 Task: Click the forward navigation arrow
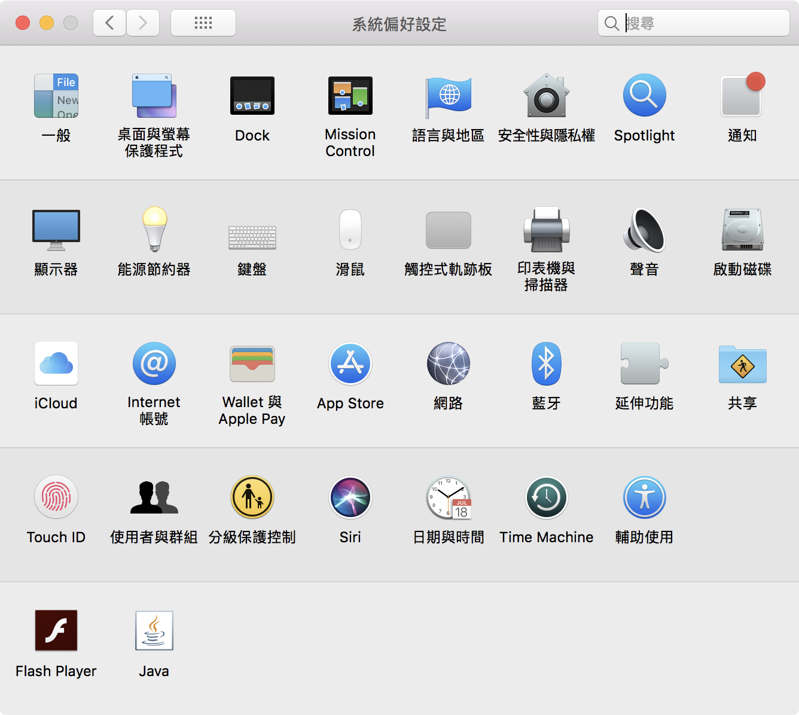[x=143, y=23]
